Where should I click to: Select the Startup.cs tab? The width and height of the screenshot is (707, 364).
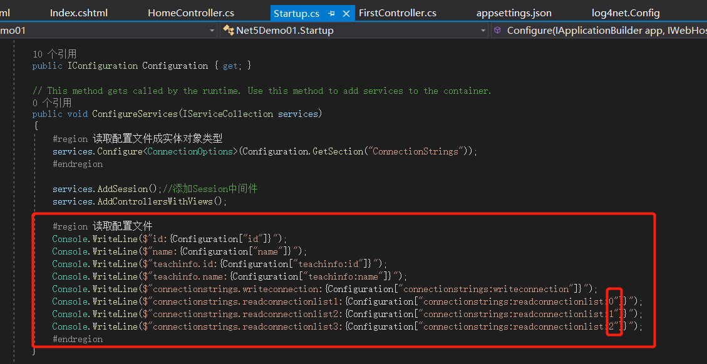click(296, 14)
